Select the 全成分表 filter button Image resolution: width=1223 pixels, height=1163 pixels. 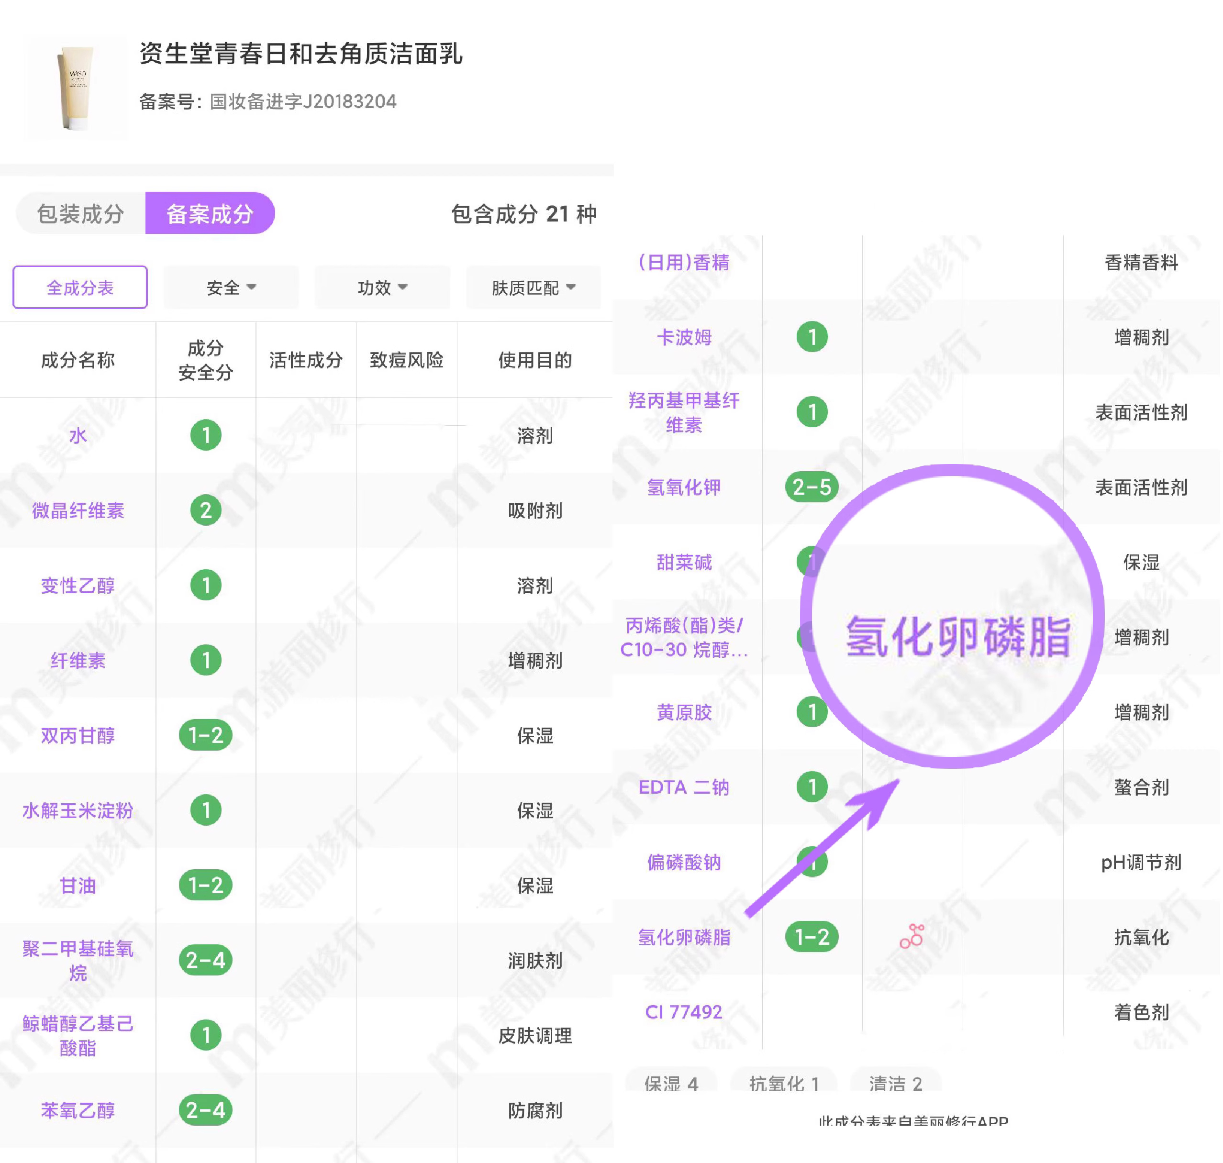pyautogui.click(x=80, y=288)
